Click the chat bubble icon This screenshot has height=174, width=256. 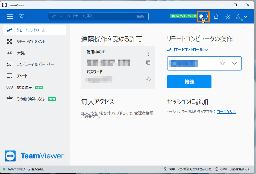click(10, 76)
